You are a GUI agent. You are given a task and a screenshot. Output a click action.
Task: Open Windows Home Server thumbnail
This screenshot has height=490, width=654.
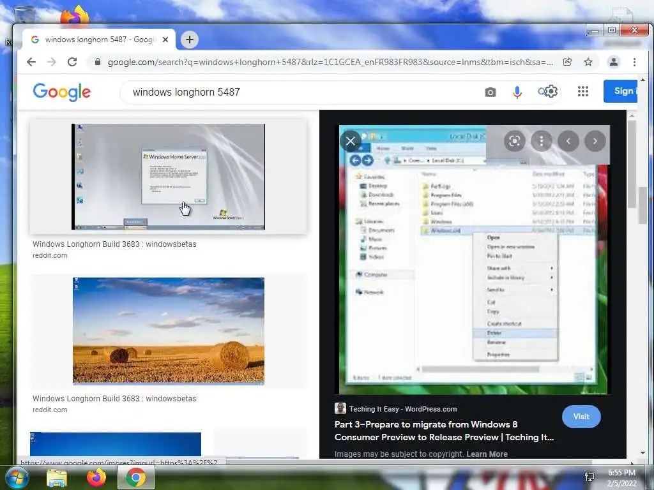[168, 177]
